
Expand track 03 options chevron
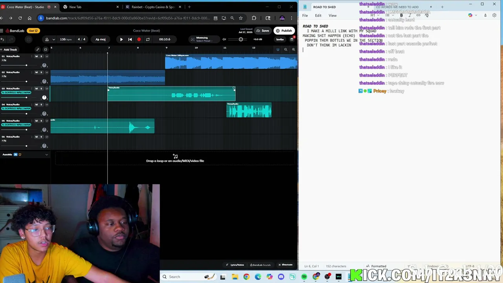coord(46,88)
